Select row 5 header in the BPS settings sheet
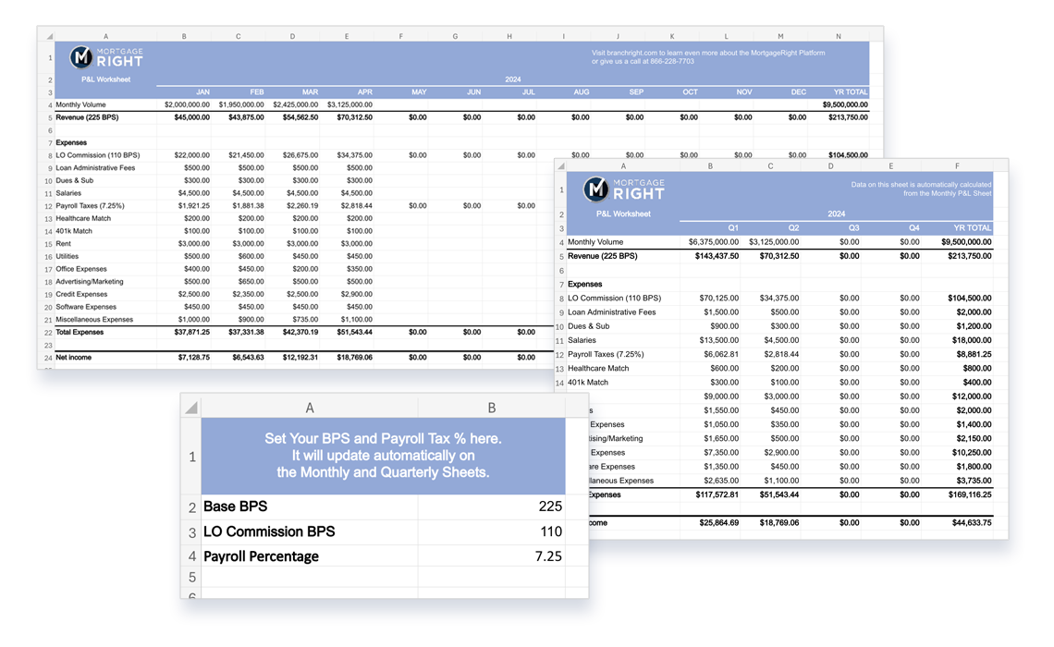The height and width of the screenshot is (647, 1054). tap(191, 577)
